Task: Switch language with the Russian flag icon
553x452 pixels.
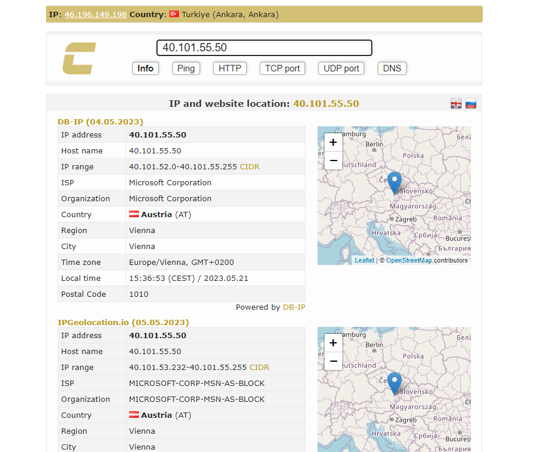Action: 471,104
